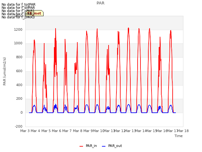Click the -200 y-axis tick label

coord(19,126)
